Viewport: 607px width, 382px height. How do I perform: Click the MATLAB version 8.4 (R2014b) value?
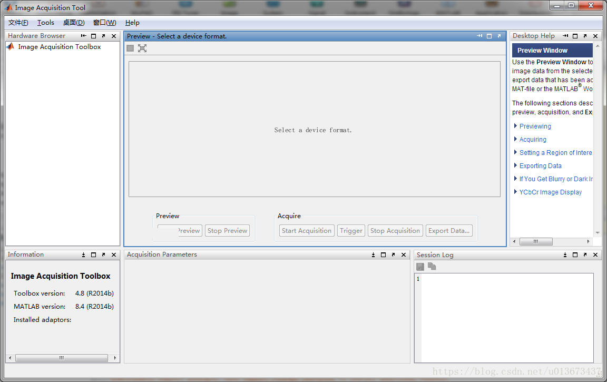coord(94,307)
